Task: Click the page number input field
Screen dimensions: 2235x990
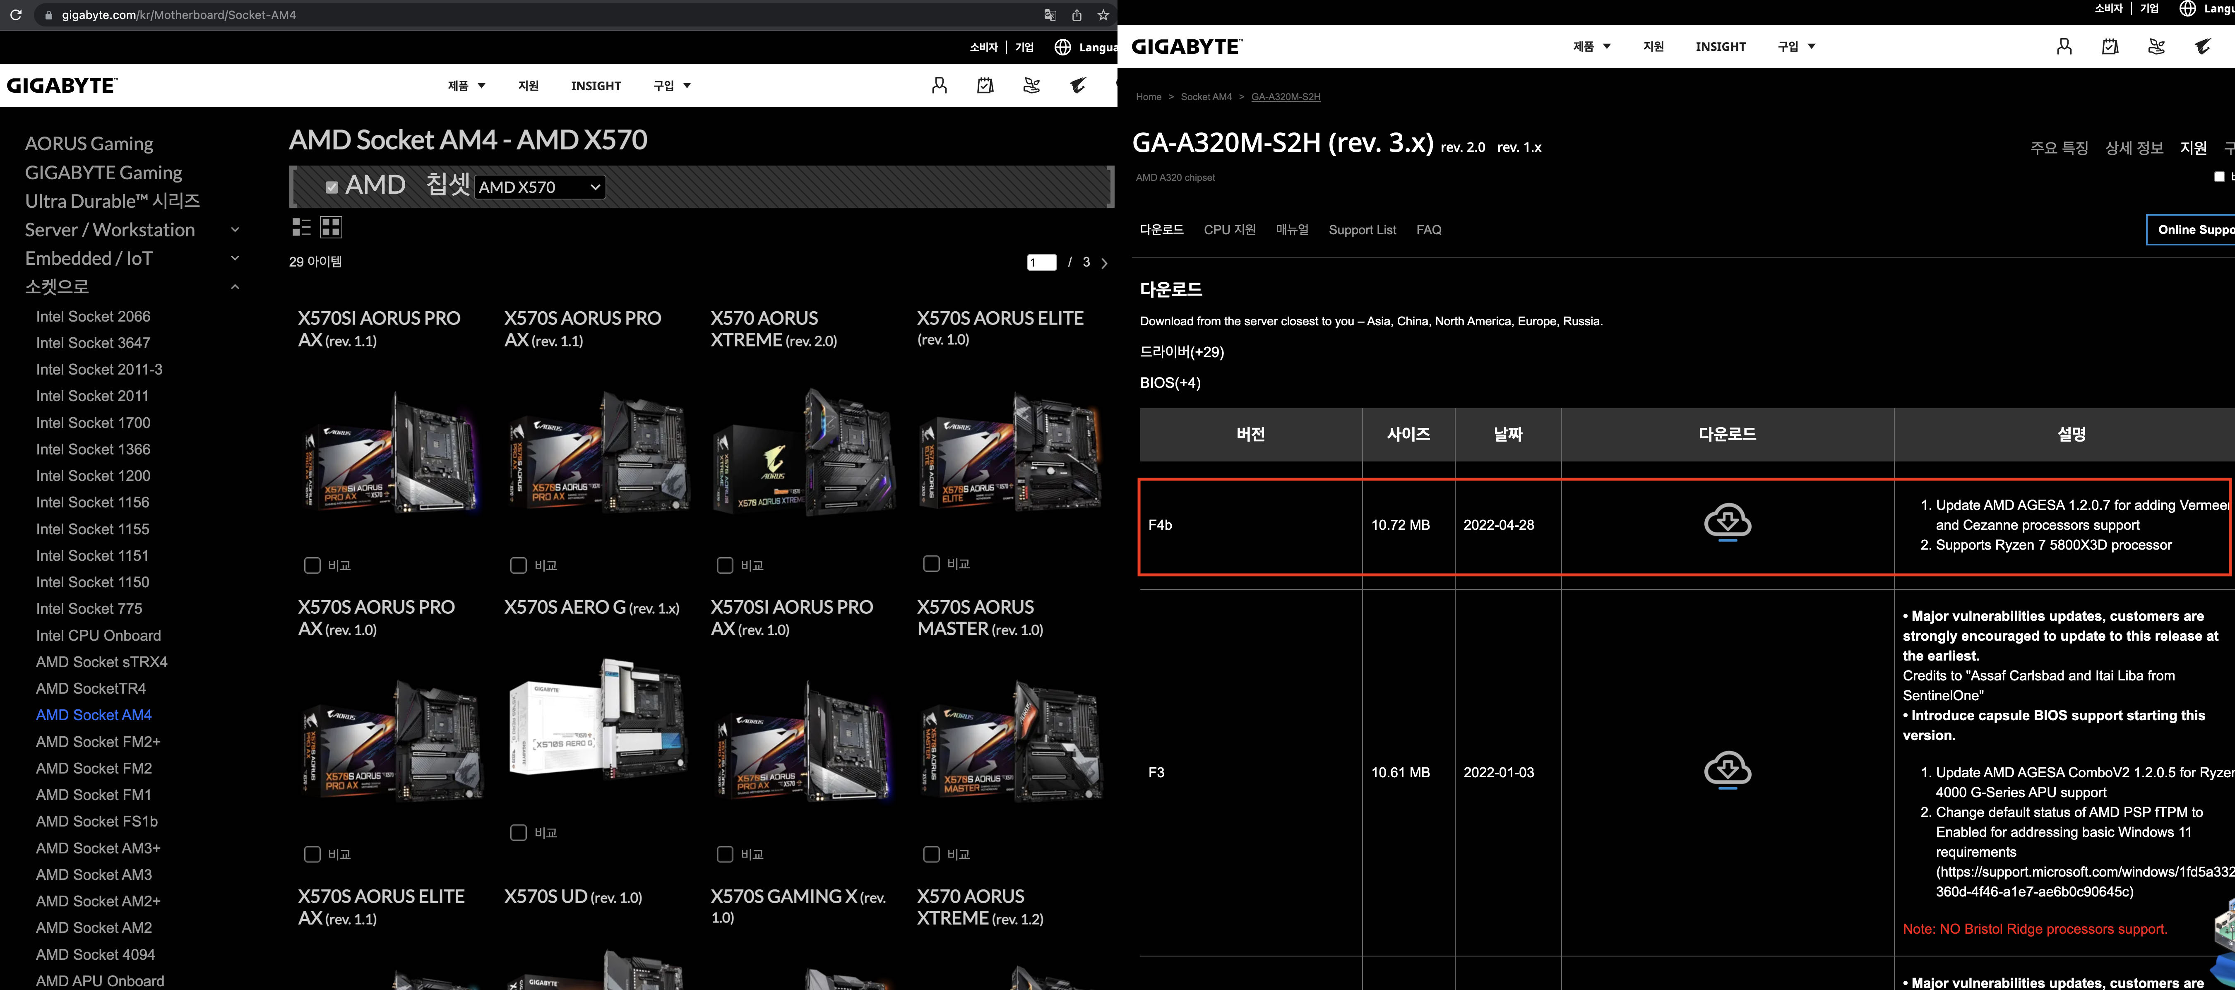Action: click(x=1041, y=262)
